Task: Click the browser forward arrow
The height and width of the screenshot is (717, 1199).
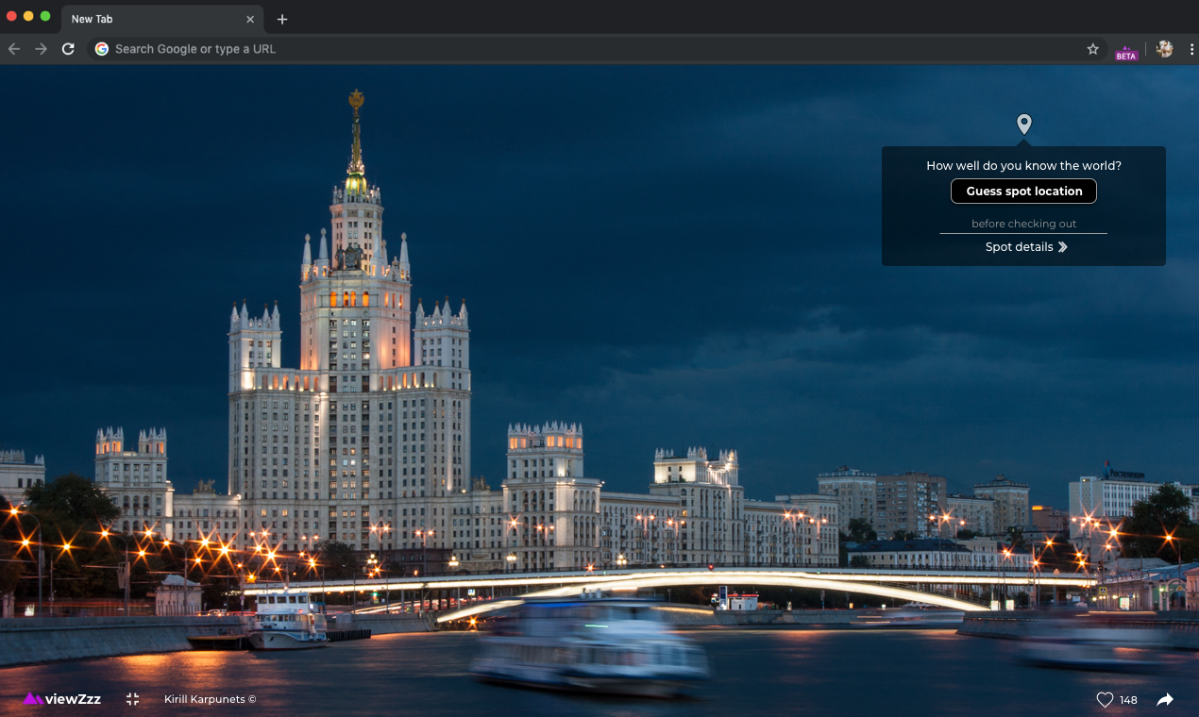Action: (41, 49)
